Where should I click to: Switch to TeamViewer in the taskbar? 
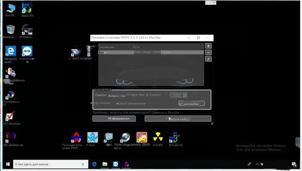click(116, 164)
